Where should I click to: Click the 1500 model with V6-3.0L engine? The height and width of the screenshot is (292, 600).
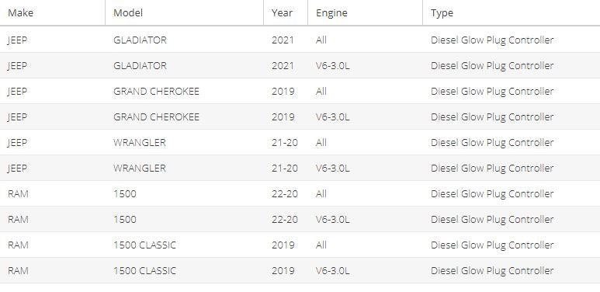coord(125,219)
